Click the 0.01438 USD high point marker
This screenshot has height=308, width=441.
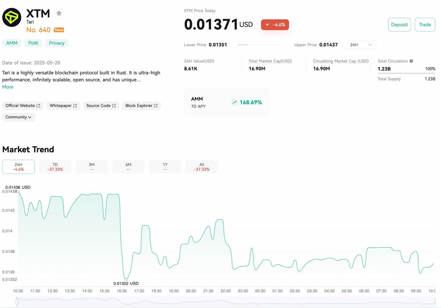click(x=18, y=191)
